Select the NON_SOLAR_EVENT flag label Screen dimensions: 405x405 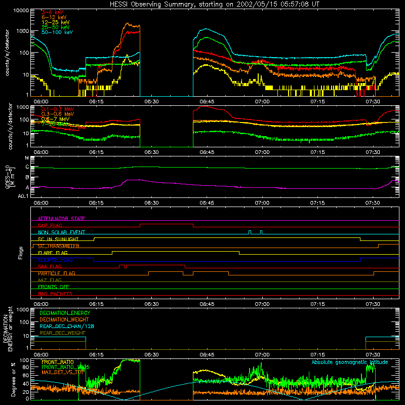pos(61,232)
